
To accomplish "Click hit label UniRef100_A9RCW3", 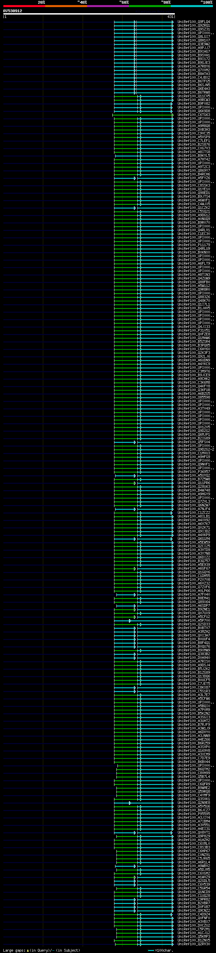I will pyautogui.click(x=194, y=100).
